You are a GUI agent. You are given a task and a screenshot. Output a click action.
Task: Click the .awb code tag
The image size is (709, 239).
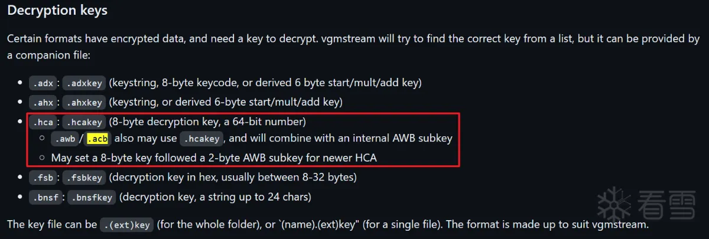(x=64, y=139)
